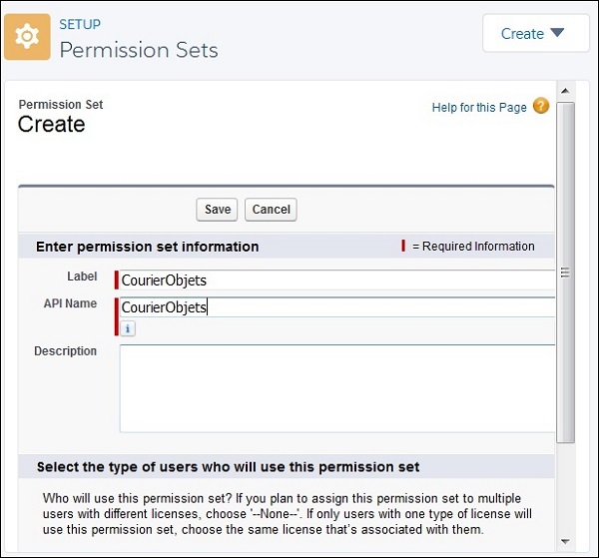599x558 pixels.
Task: Click the 'Permission Set Create' page title
Action: tap(52, 124)
